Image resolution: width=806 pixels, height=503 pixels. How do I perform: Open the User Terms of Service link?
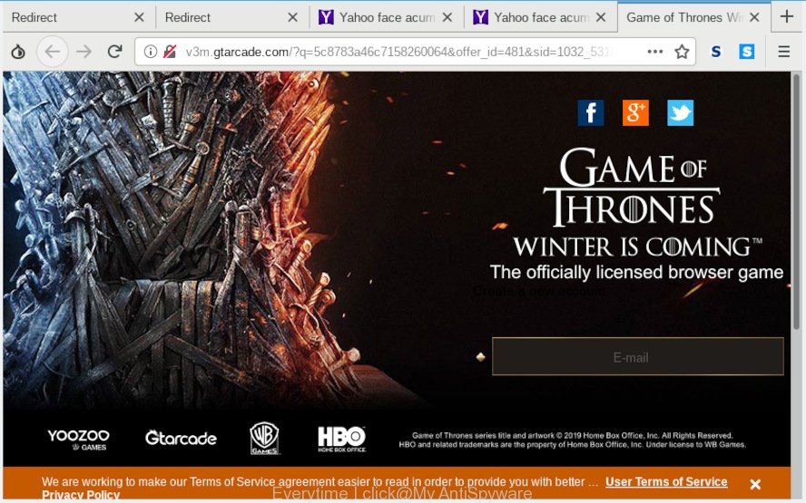tap(666, 482)
